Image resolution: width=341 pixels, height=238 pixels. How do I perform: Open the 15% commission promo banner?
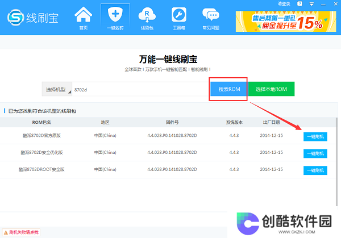(286, 22)
